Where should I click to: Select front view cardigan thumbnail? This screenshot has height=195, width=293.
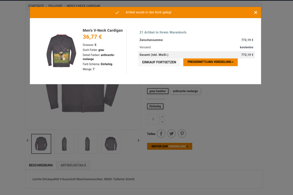point(41,144)
